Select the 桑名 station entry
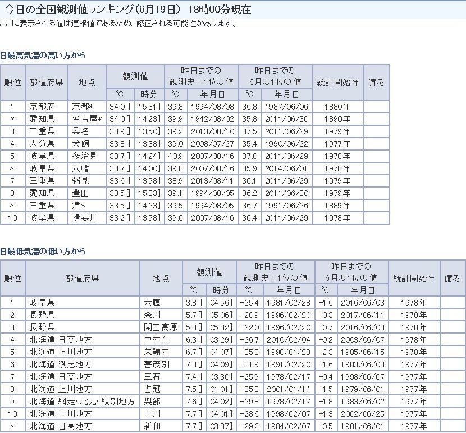466x433 pixels. [x=81, y=131]
